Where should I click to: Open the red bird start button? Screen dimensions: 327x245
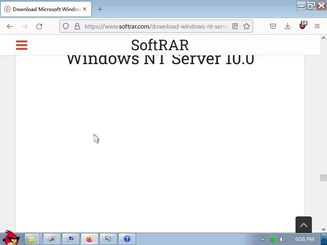click(11, 238)
